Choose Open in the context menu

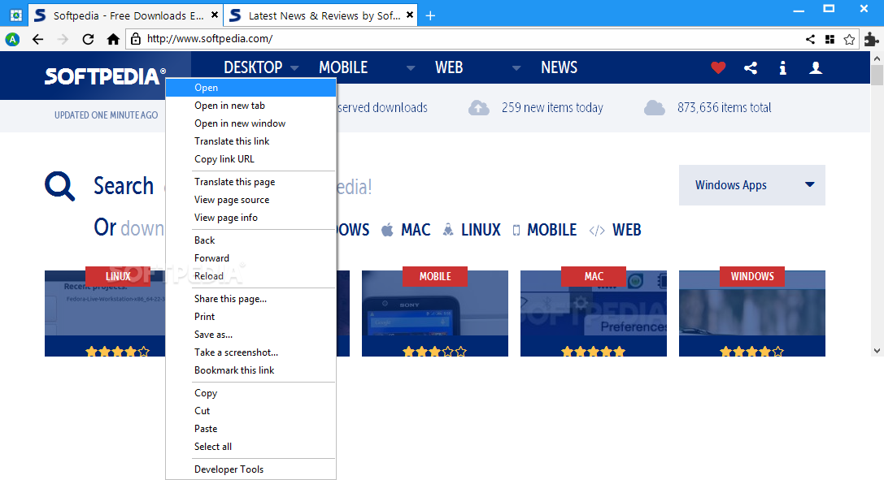(x=250, y=88)
